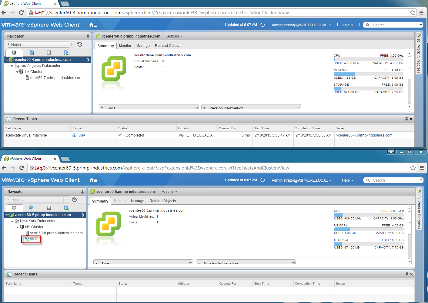Select the LA-Cluster tree item

31,72
